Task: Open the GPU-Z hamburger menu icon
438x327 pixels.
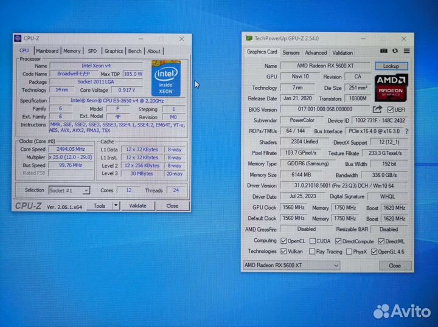Action: point(407,51)
